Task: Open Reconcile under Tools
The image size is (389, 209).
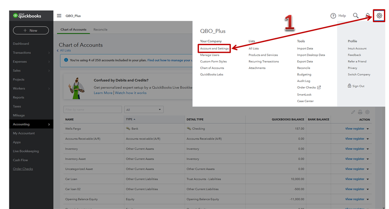Action: pos(303,68)
